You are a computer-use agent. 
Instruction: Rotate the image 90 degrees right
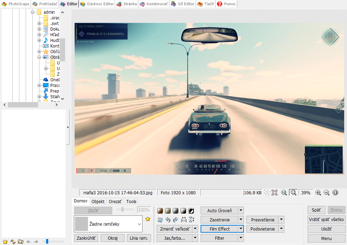pos(176,220)
